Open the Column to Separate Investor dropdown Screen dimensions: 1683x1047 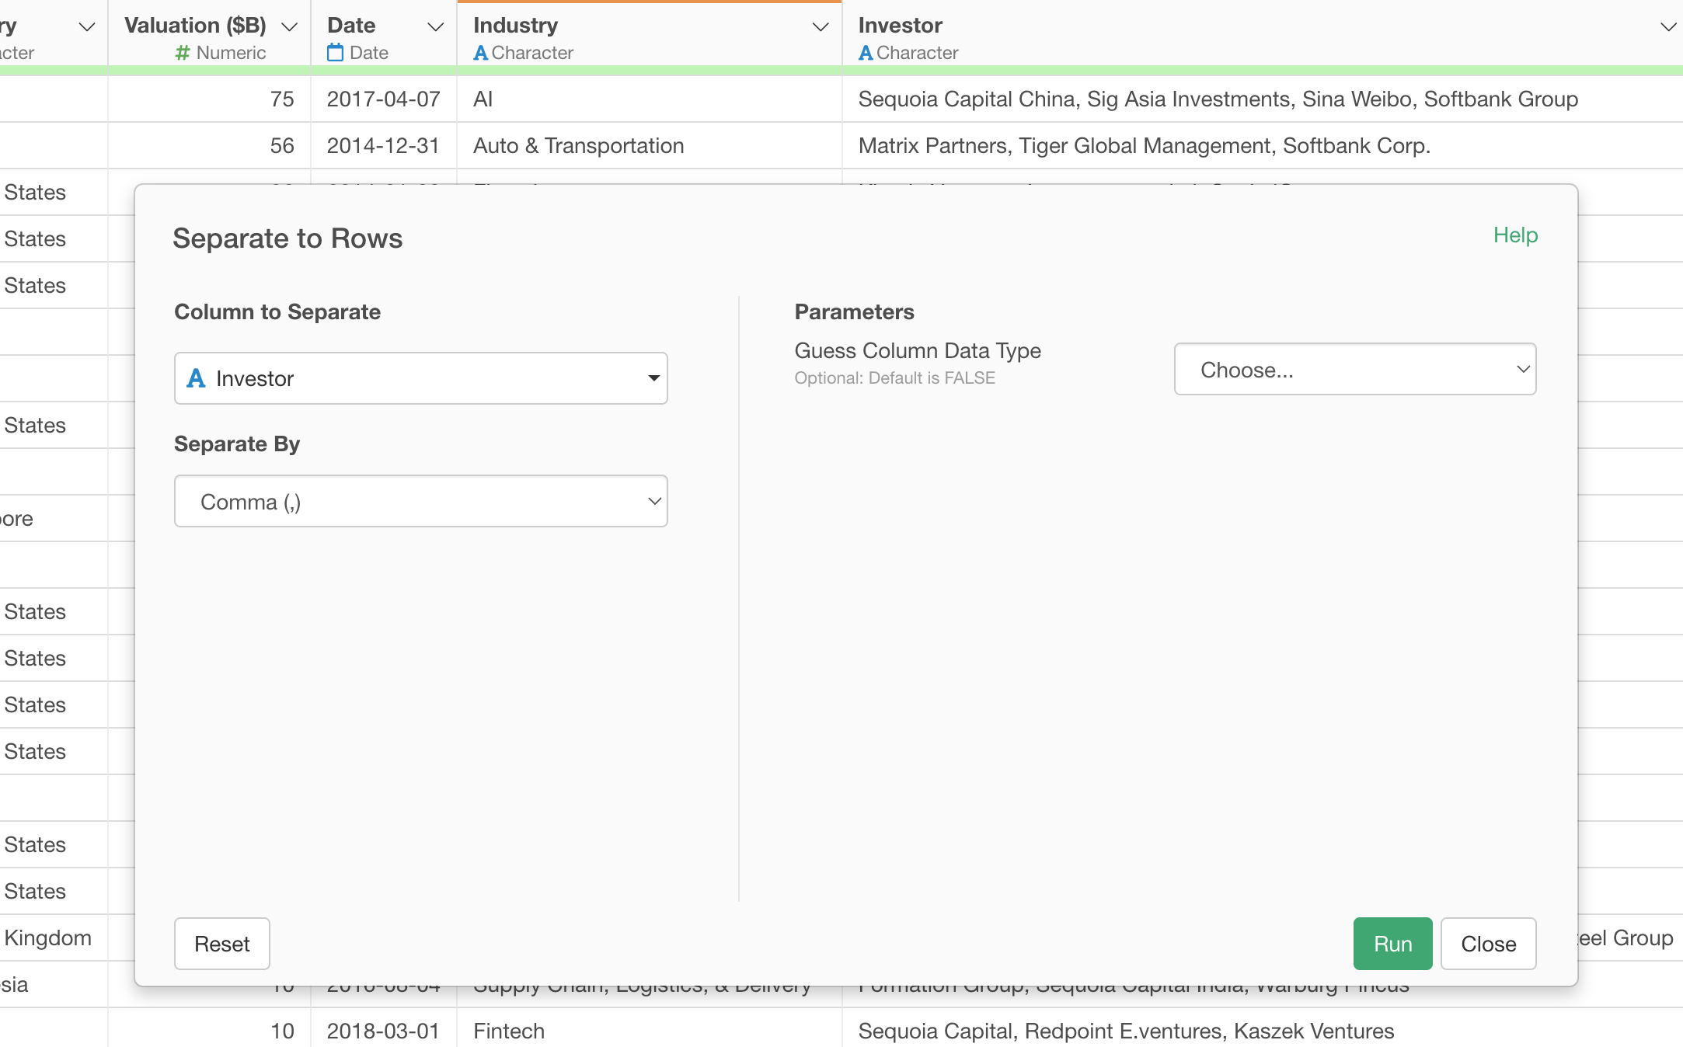pos(420,378)
